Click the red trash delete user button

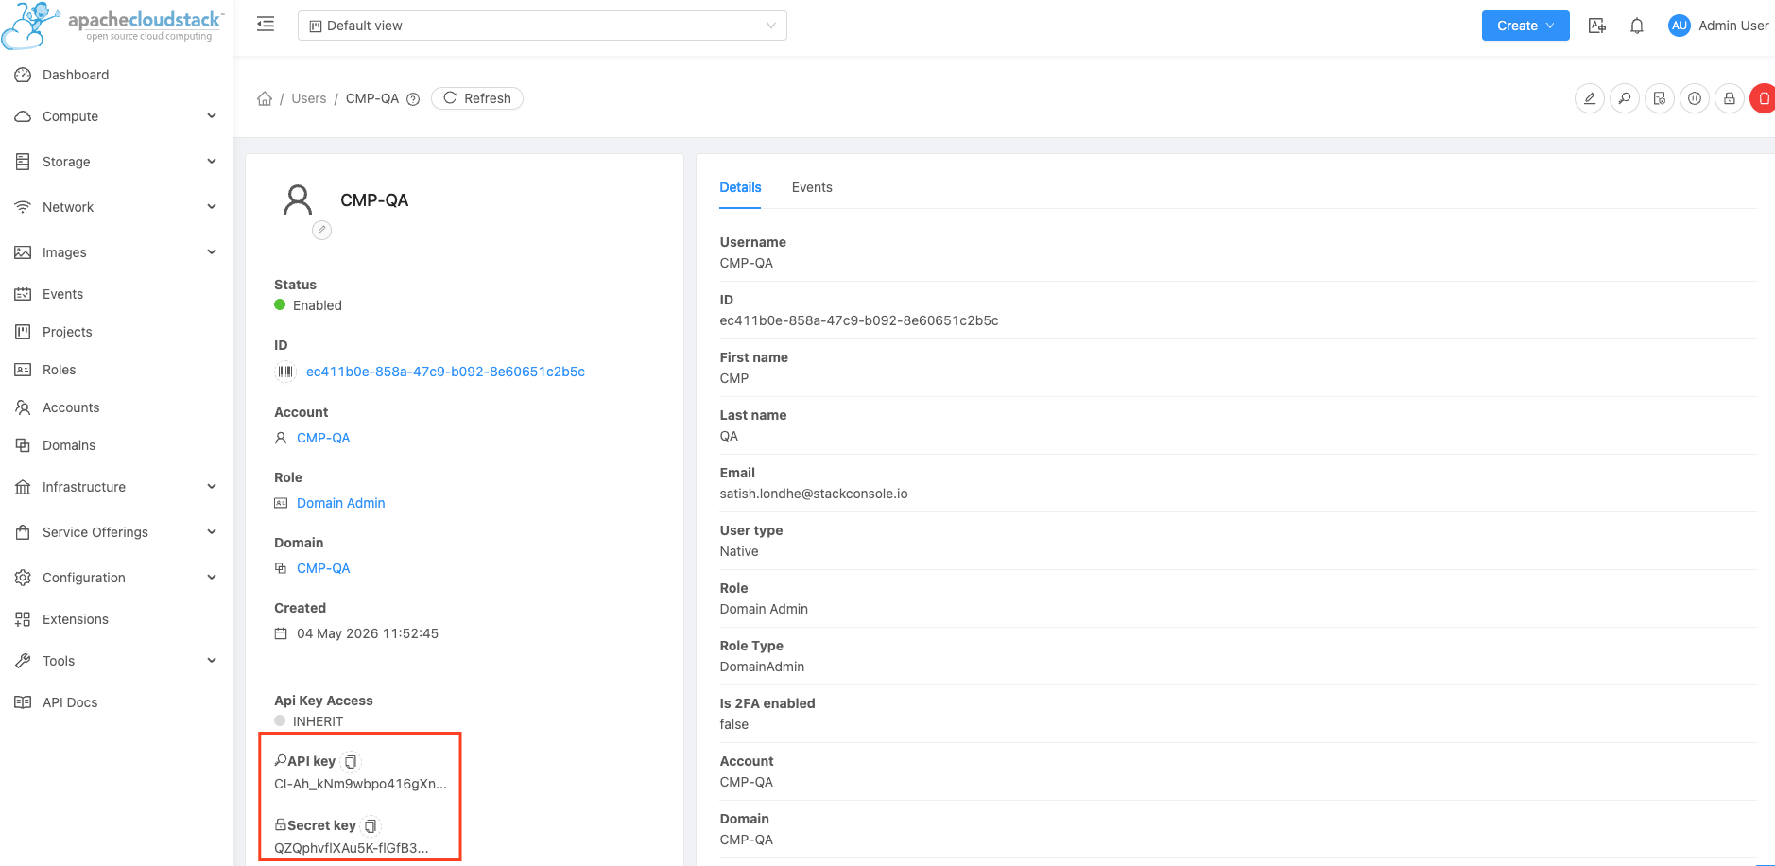(1763, 98)
